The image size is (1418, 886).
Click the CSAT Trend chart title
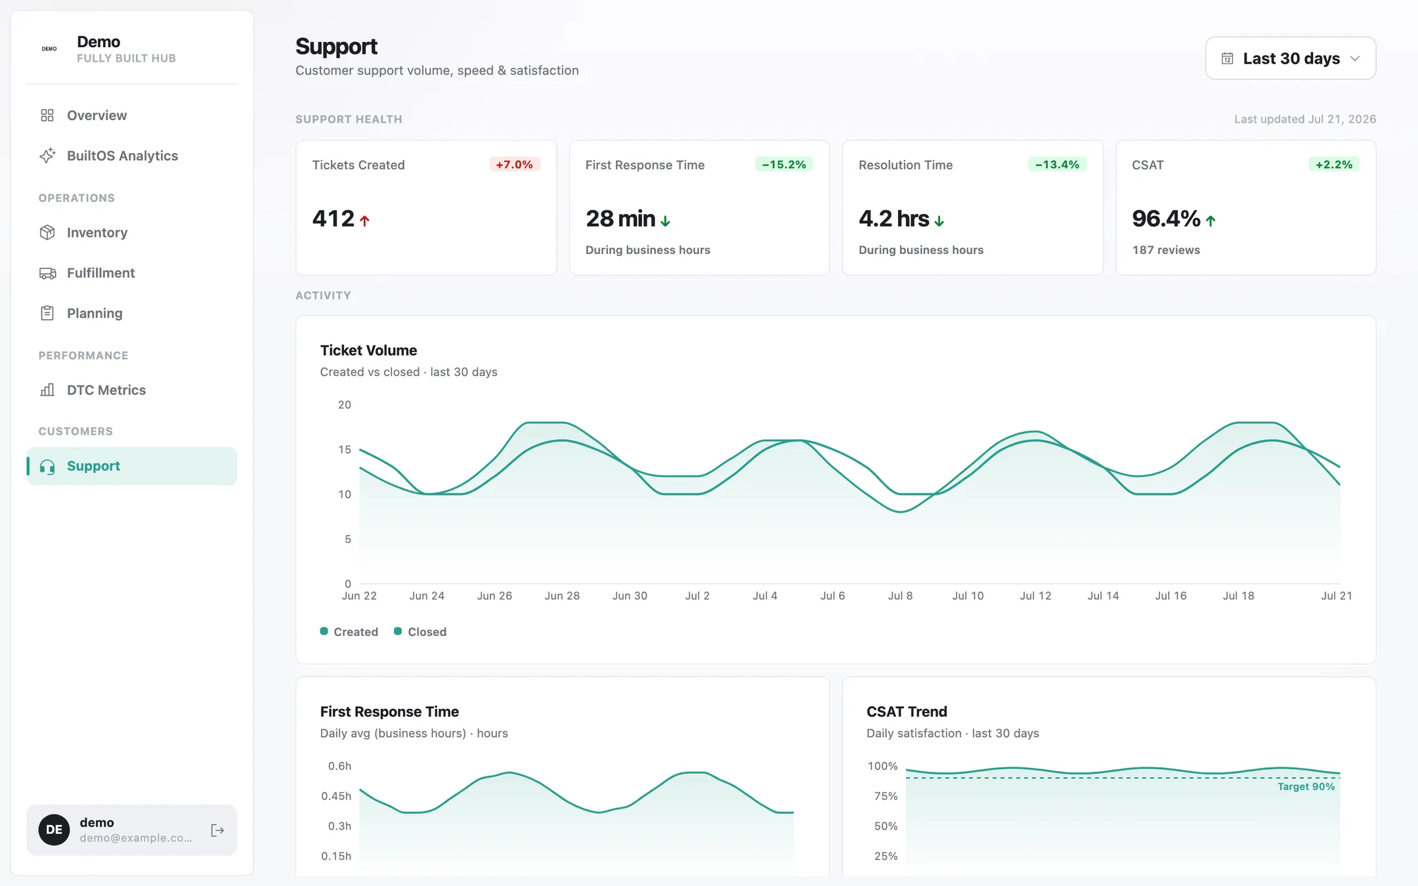(907, 711)
